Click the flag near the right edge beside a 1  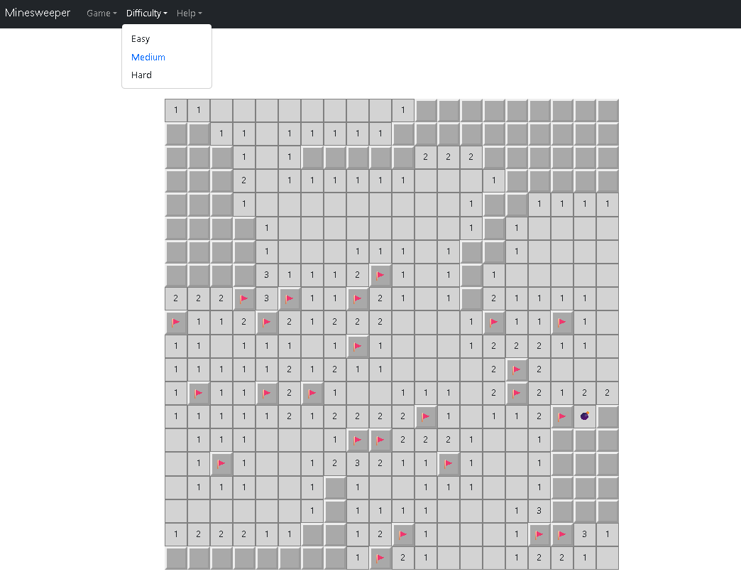point(562,322)
